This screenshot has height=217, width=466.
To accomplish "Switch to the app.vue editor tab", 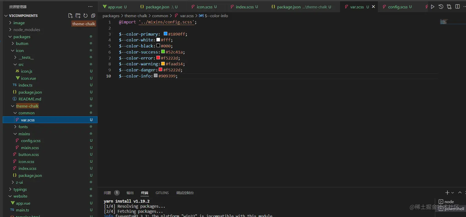I will tap(116, 7).
